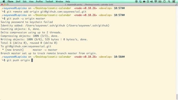Screen dimensions: 178x100
Task: Minimize the iTerm window with yellow button
Action: click(x=5, y=5)
